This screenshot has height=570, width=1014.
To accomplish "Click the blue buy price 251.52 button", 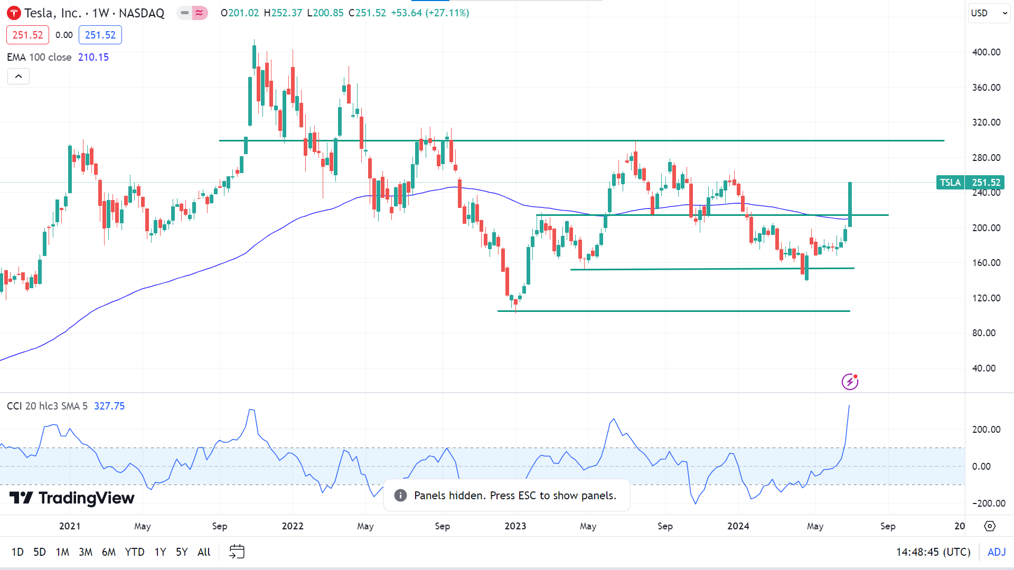I will [100, 35].
